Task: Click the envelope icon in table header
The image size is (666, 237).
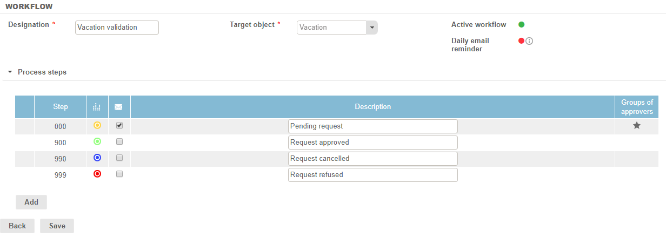Action: tap(119, 107)
